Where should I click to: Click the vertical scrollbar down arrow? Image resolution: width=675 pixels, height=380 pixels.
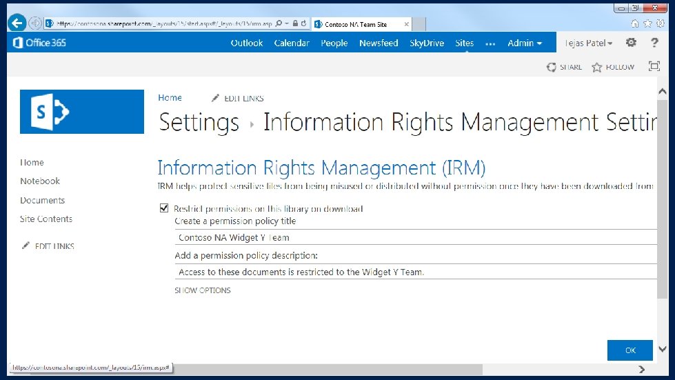[663, 349]
